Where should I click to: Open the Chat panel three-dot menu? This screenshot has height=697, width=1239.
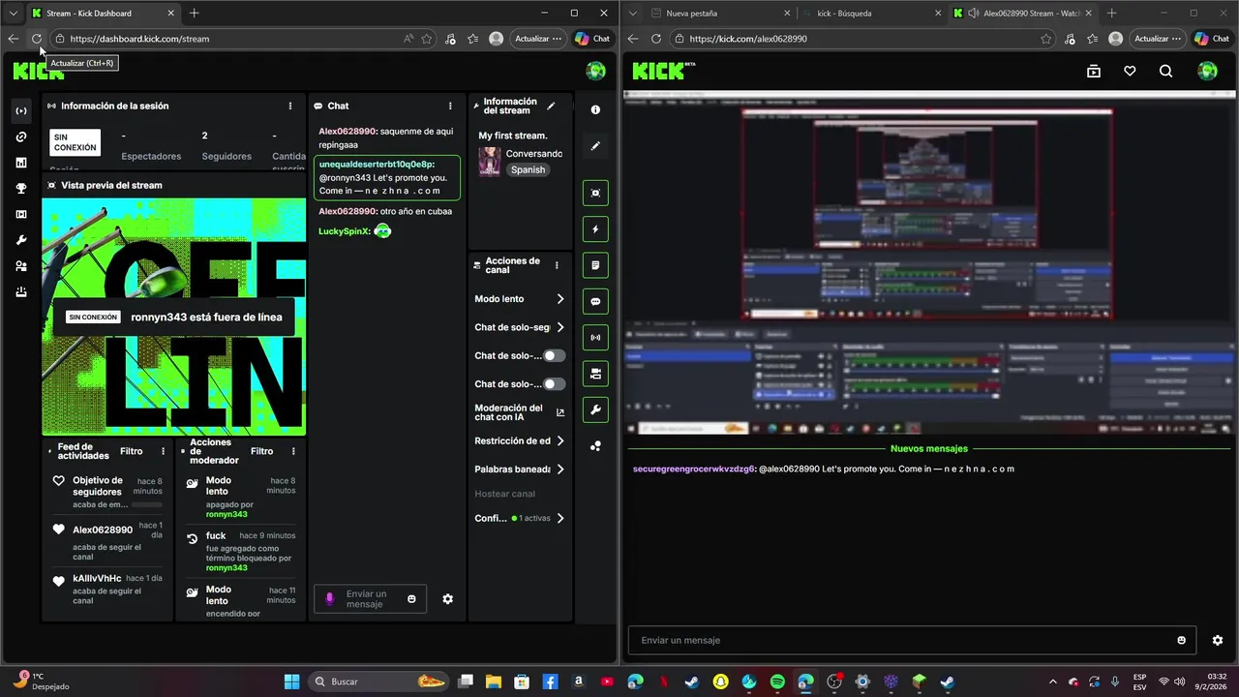[x=450, y=106]
